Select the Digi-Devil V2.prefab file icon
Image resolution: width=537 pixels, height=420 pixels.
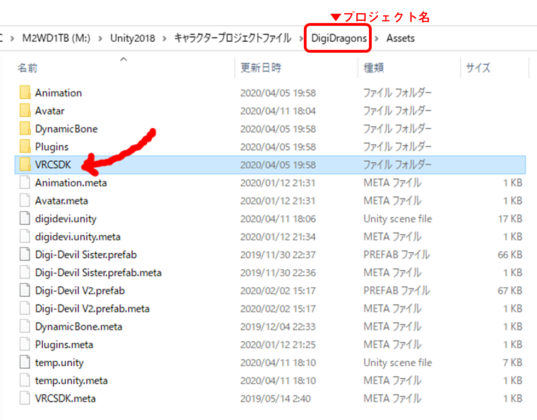(x=25, y=290)
